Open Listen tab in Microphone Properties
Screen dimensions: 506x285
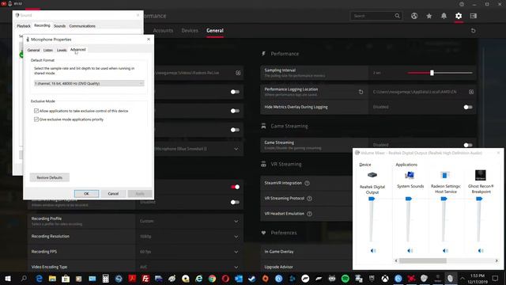pos(48,50)
